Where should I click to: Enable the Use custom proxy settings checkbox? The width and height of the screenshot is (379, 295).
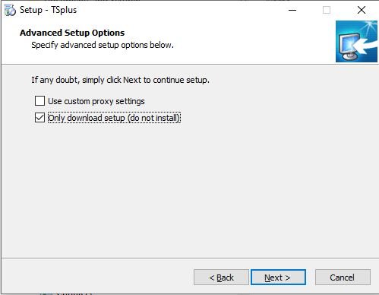point(39,101)
